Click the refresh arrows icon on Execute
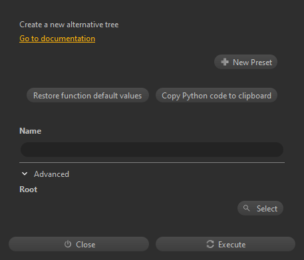The width and height of the screenshot is (304, 260). (210, 244)
